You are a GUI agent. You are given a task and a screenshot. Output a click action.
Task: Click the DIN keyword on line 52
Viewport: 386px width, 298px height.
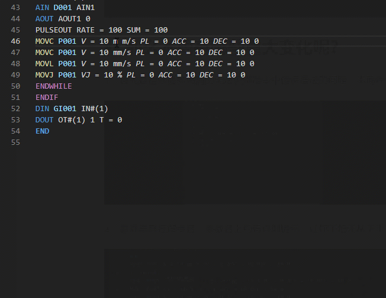point(42,109)
